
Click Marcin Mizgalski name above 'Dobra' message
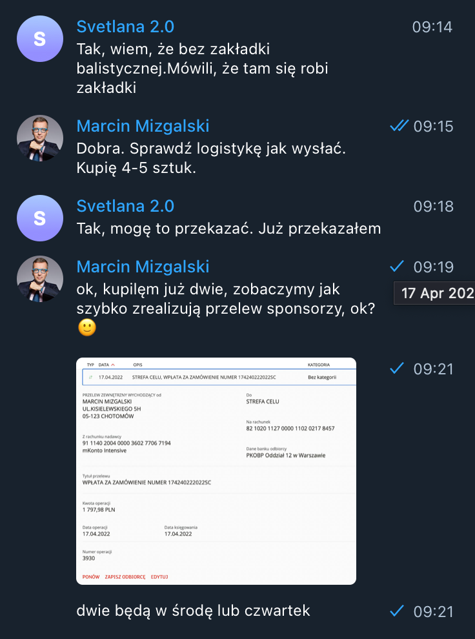(143, 127)
